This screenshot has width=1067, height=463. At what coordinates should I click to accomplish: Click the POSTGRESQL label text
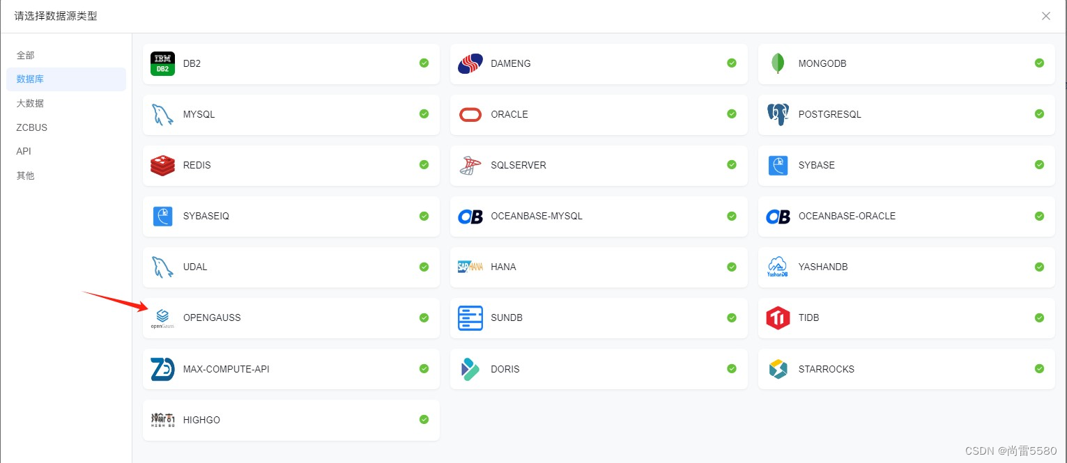[829, 114]
